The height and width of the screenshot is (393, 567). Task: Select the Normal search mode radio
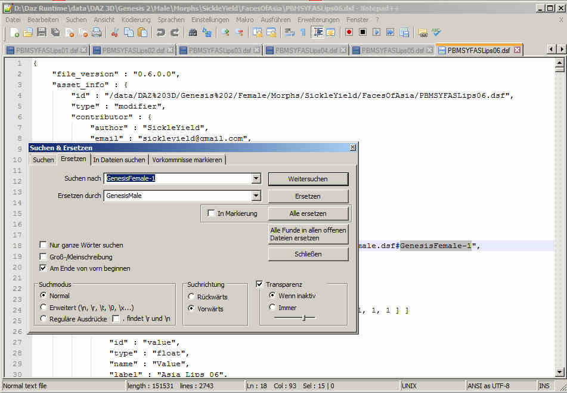(43, 295)
